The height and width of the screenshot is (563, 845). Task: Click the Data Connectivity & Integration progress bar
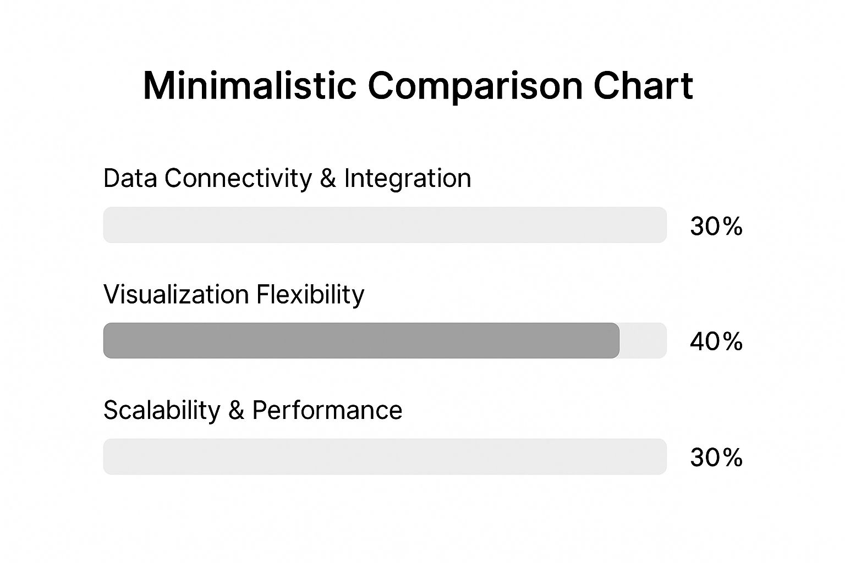click(x=385, y=225)
